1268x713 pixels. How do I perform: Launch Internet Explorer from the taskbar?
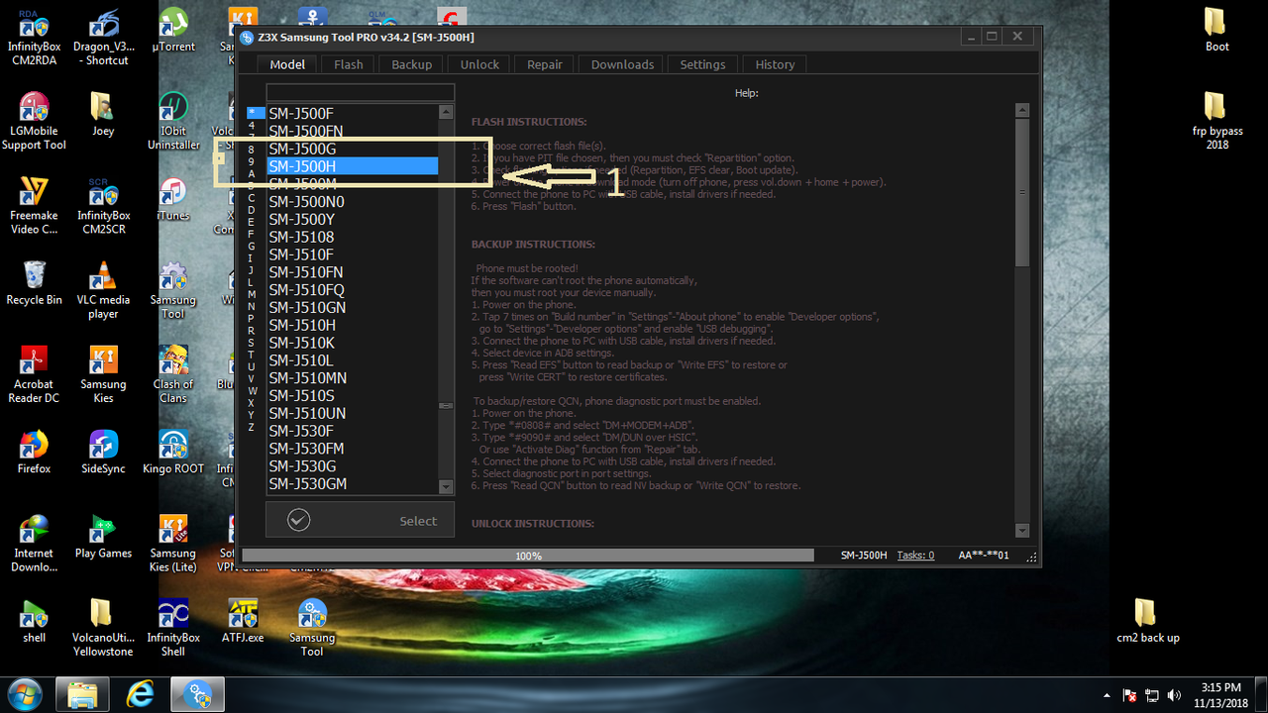click(140, 694)
